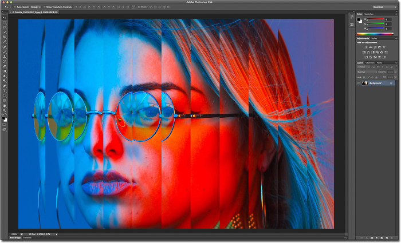Image resolution: width=401 pixels, height=243 pixels.
Task: Open the Opacity slider dropdown
Action: click(396, 72)
